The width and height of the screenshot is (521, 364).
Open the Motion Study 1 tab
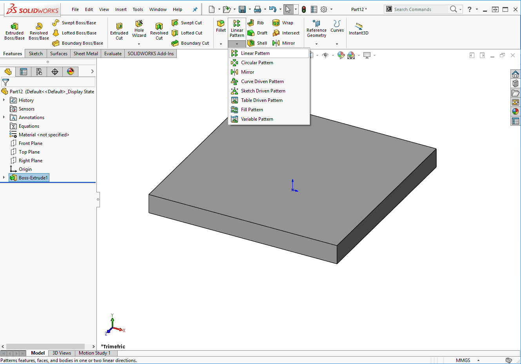click(94, 353)
